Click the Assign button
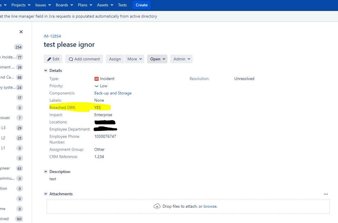Screen dimensions: 338x223 (x=115, y=59)
